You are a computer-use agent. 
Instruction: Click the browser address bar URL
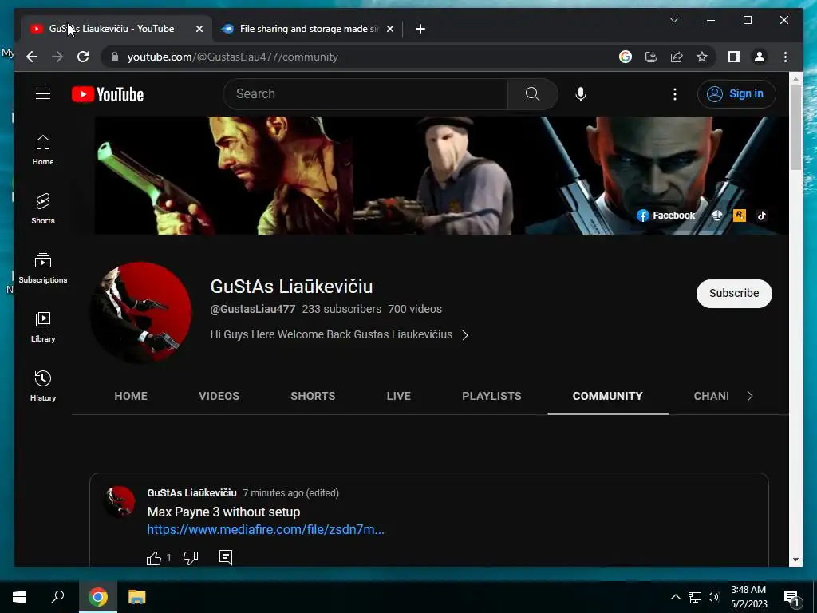click(x=232, y=57)
